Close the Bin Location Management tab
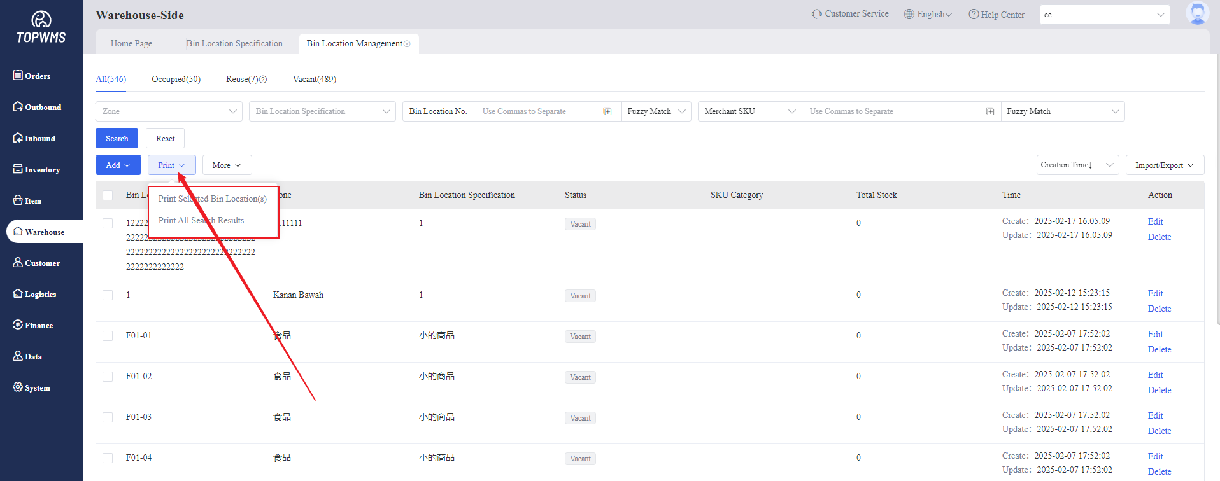Image resolution: width=1220 pixels, height=481 pixels. (x=407, y=44)
